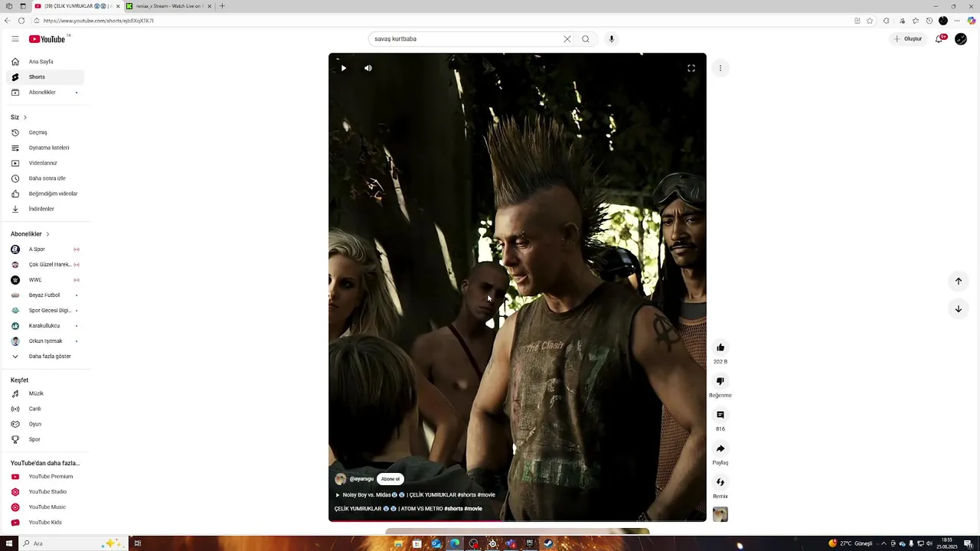
Task: Open the comments with 816 count
Action: pos(720,415)
